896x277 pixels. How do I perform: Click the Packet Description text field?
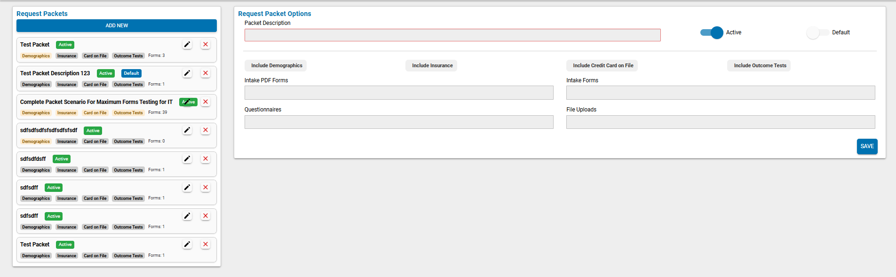[x=452, y=35]
